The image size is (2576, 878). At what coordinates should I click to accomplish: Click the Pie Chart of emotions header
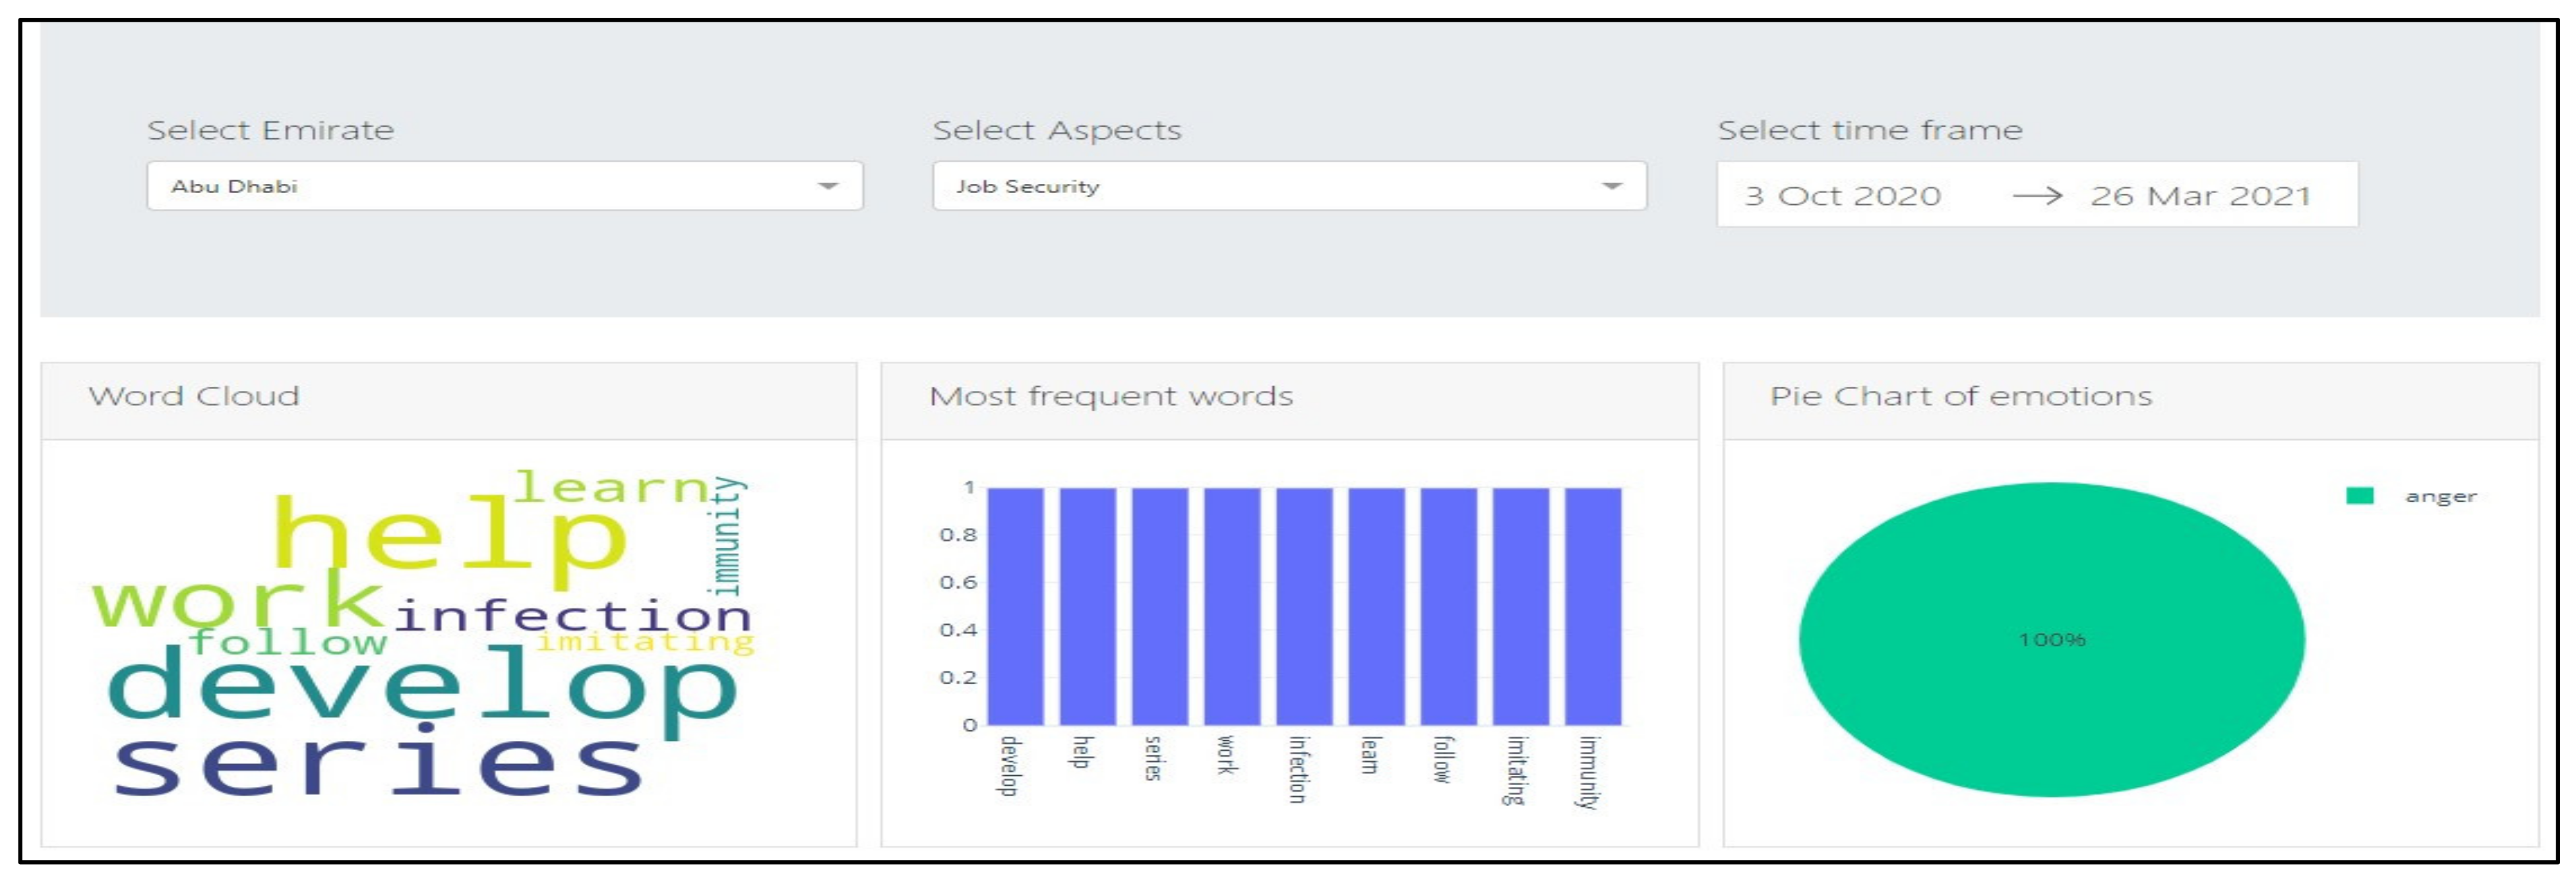[x=1960, y=396]
